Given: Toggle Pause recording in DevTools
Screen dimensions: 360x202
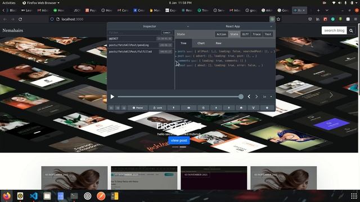Looking at the screenshot, I should (138, 108).
